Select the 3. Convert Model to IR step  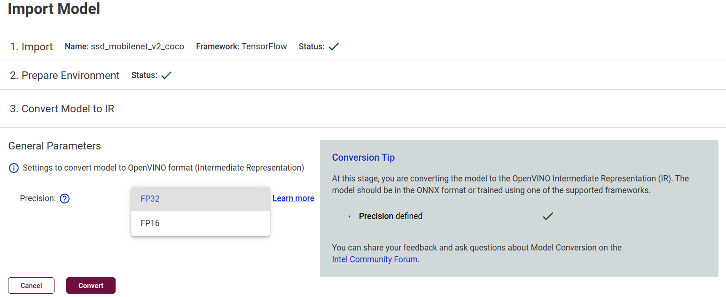click(62, 109)
